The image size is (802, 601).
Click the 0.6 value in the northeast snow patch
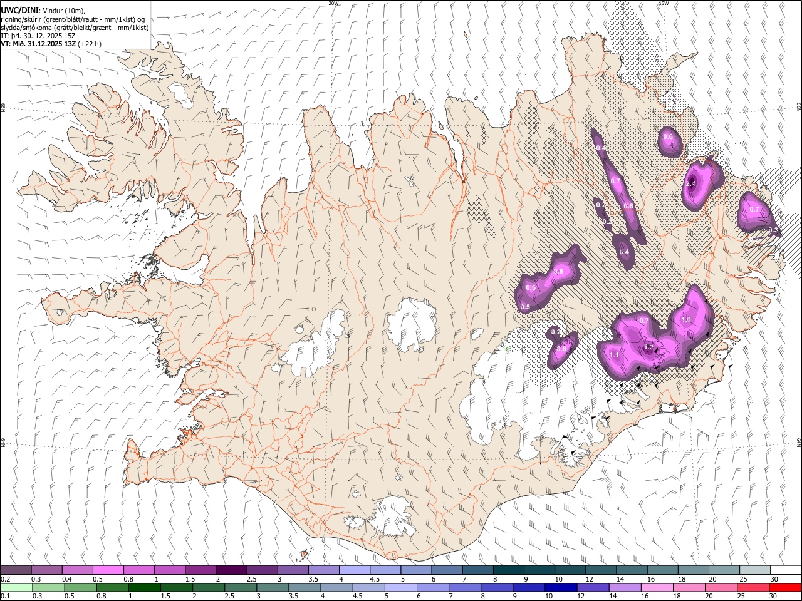(x=668, y=137)
